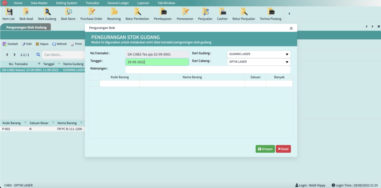This screenshot has height=188, width=381.
Task: Click the Tanggal date field
Action: click(157, 62)
